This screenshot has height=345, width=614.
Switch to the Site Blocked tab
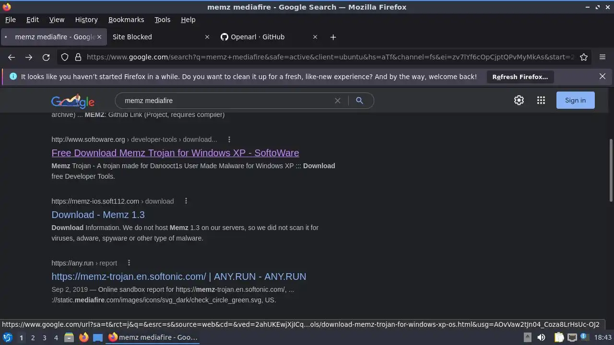pos(156,37)
